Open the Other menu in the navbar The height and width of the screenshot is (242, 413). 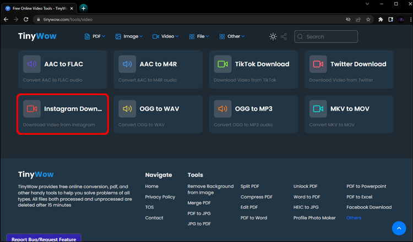(x=233, y=37)
